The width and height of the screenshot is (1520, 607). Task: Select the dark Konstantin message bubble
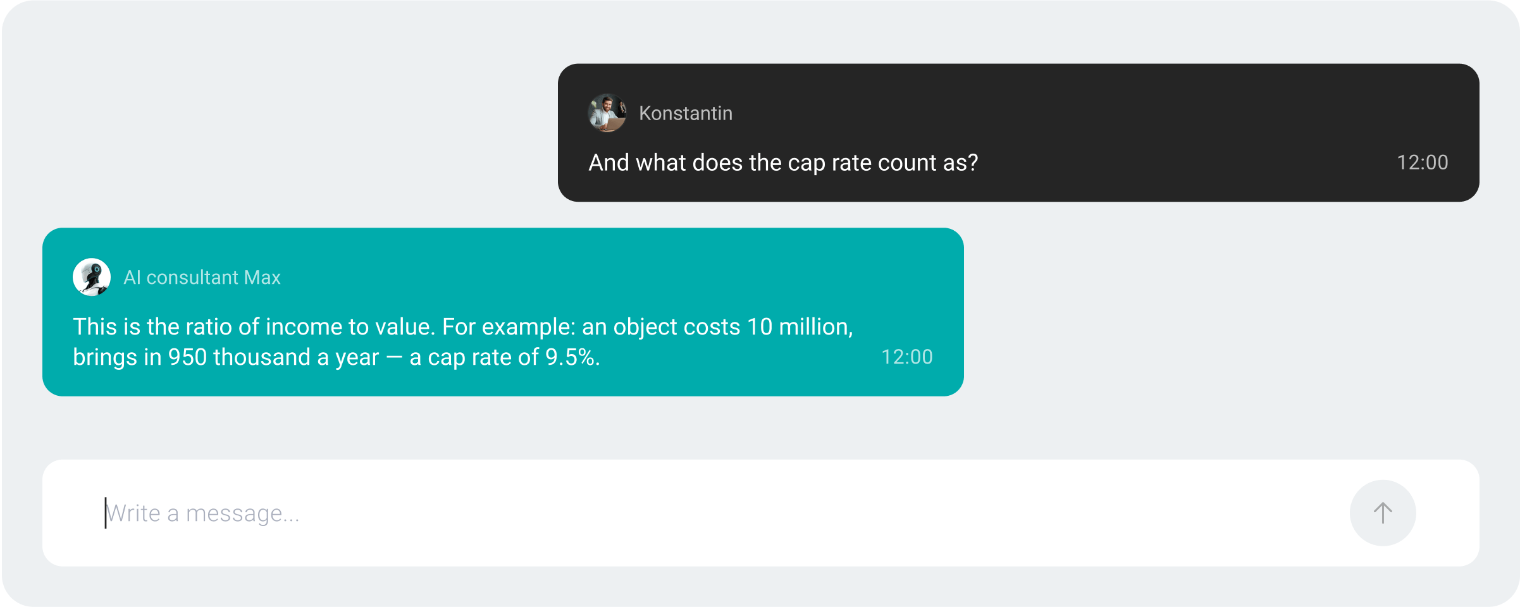coord(1018,133)
